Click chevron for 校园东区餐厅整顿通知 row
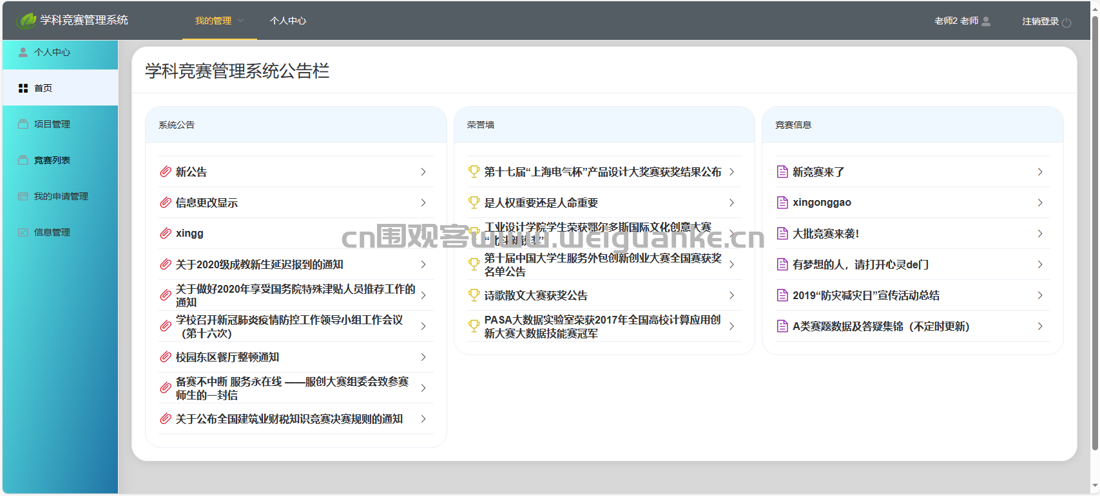The width and height of the screenshot is (1100, 496). click(423, 357)
